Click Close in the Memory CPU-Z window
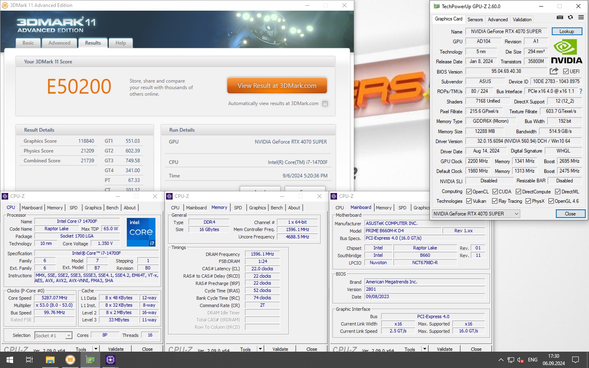The height and width of the screenshot is (368, 589). coord(312,349)
